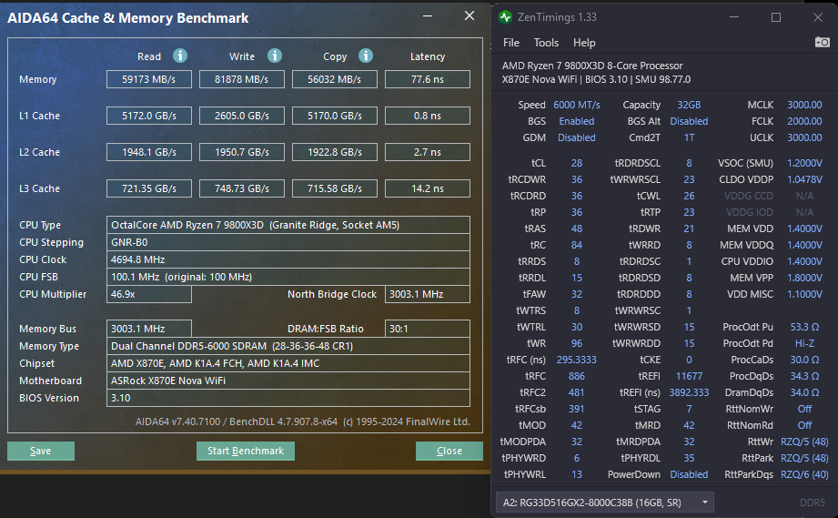Click the ZenTimings app icon in title bar
This screenshot has height=518, width=838.
click(505, 17)
